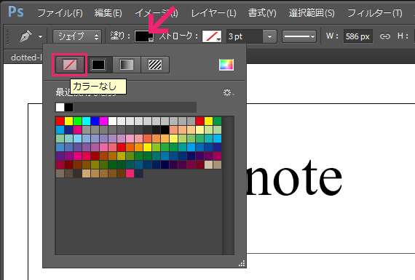Open the 編集(E) menu
Image resolution: width=415 pixels, height=280 pixels.
click(x=108, y=12)
